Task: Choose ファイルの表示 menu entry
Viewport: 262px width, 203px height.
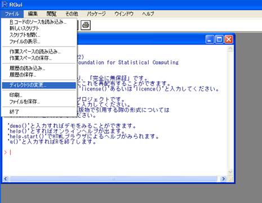Action: point(39,42)
